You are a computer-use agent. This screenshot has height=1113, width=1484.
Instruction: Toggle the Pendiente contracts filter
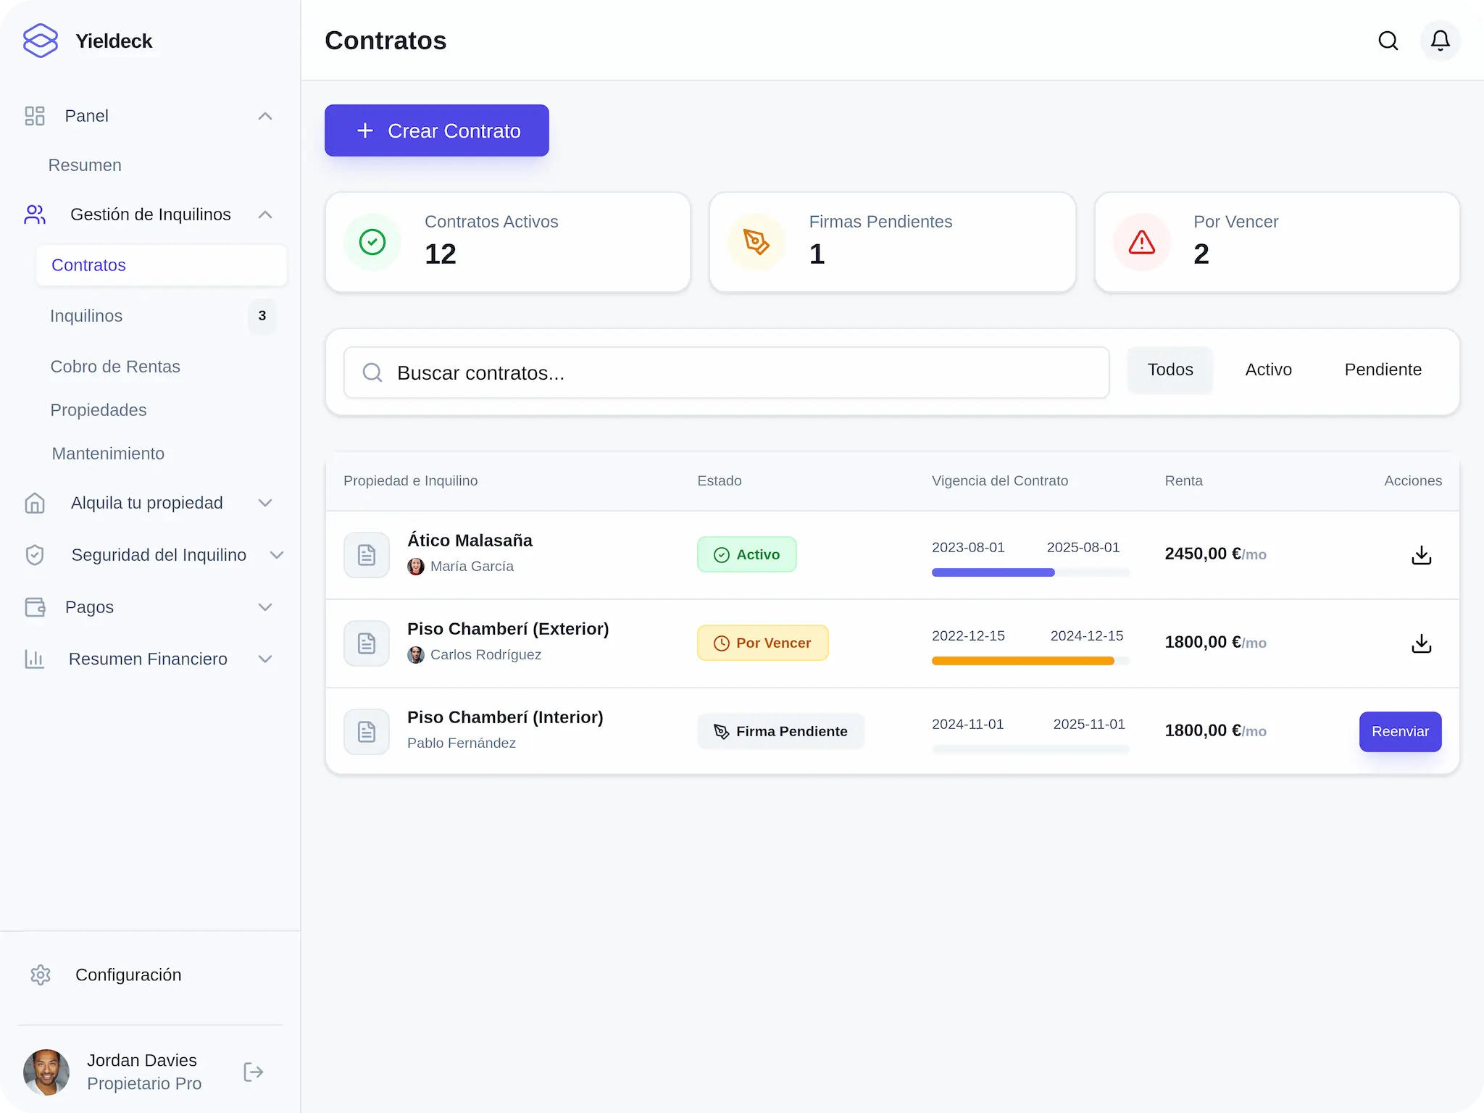tap(1383, 370)
